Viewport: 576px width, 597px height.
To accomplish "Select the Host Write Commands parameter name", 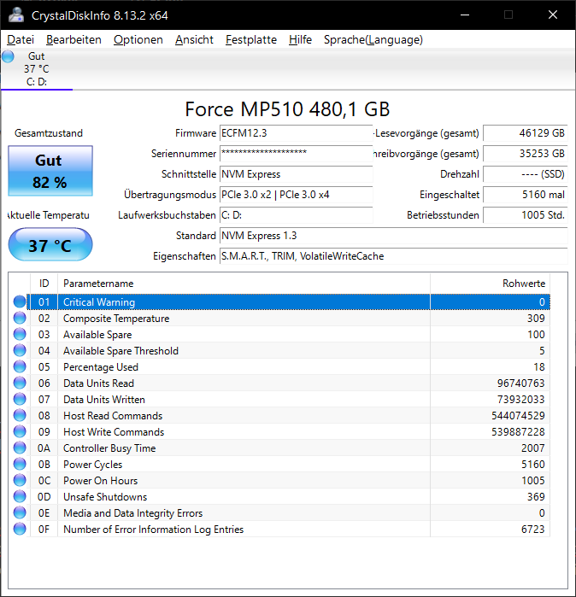I will click(x=114, y=432).
